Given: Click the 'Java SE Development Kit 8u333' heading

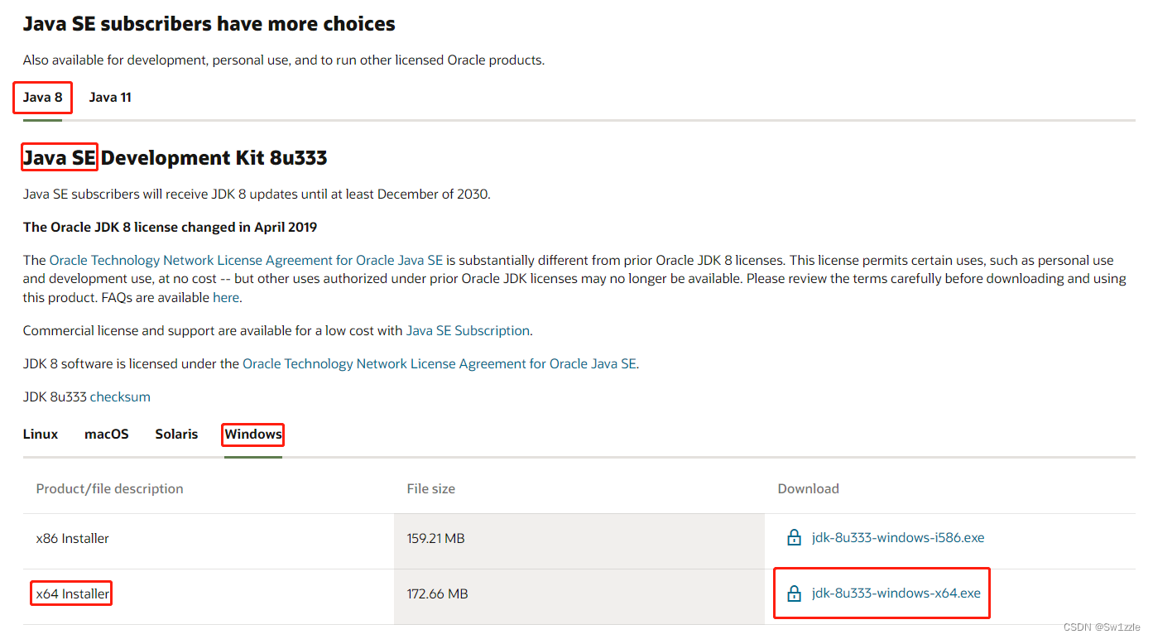Looking at the screenshot, I should (175, 157).
